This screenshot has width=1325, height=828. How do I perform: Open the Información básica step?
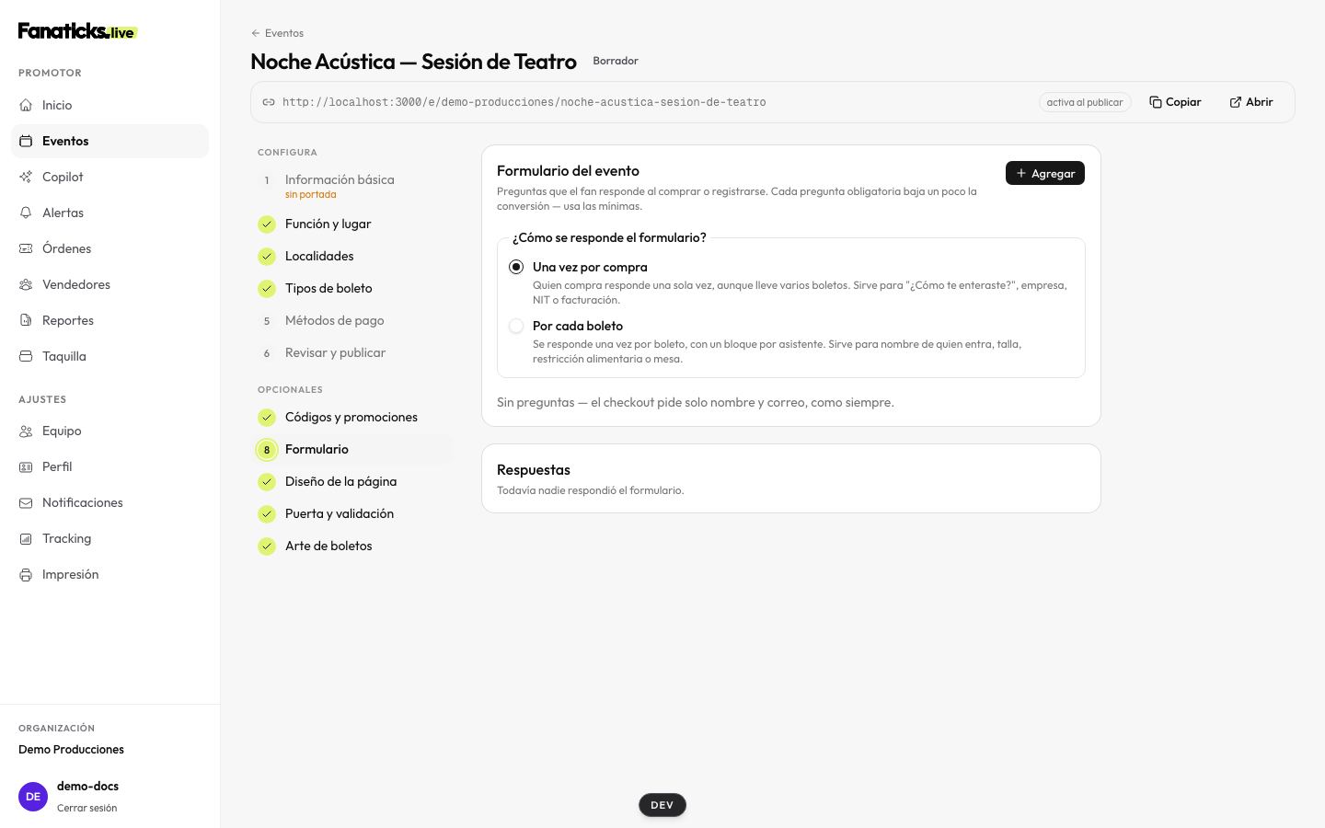tap(353, 185)
